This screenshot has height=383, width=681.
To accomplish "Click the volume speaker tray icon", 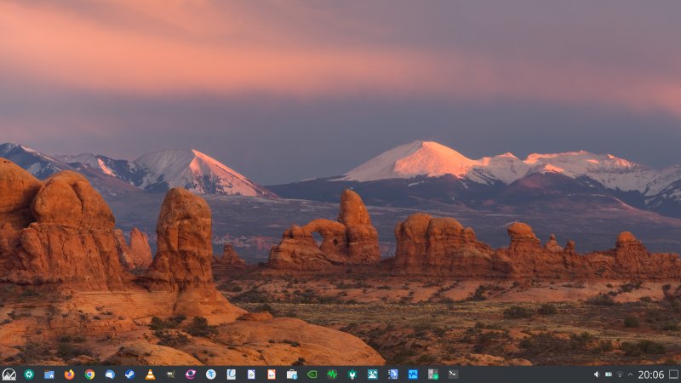I will click(596, 374).
